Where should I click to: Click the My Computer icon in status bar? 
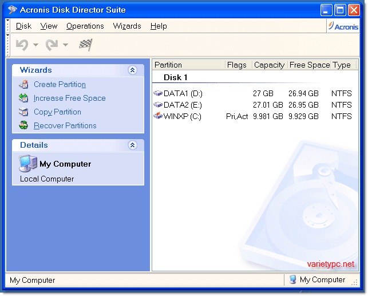pos(292,279)
